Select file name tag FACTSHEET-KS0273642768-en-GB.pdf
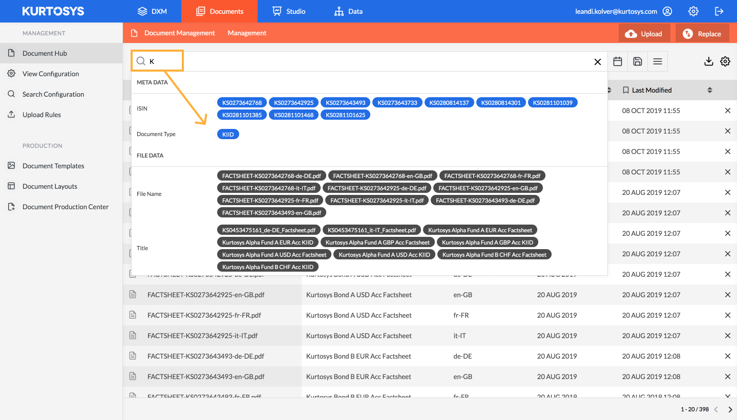Screen dimensions: 737x420 [x=383, y=176]
